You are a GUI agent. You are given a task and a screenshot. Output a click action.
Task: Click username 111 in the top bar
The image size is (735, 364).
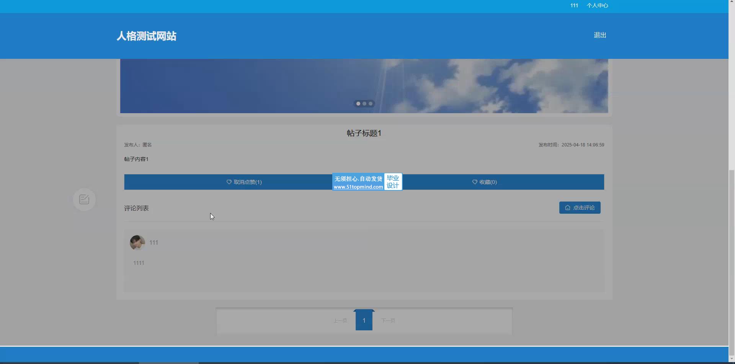[x=574, y=5]
